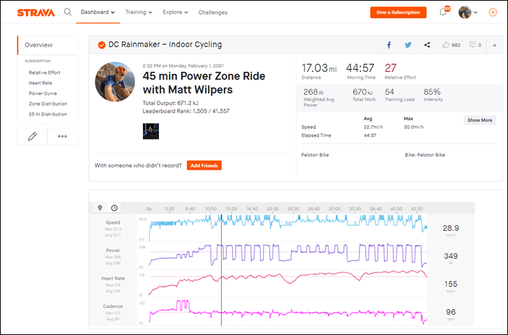
Task: Click the 96 rpm cadence readout
Action: 450,312
